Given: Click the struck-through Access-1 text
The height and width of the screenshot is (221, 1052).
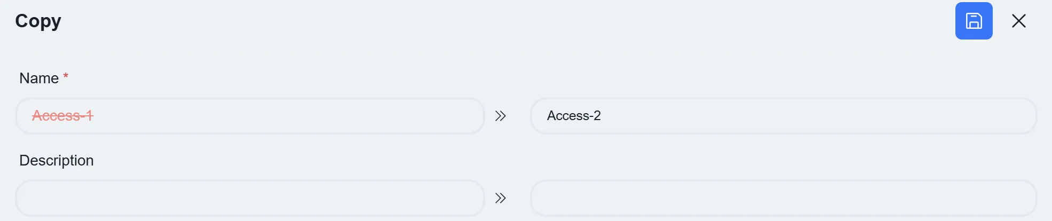Looking at the screenshot, I should point(62,116).
